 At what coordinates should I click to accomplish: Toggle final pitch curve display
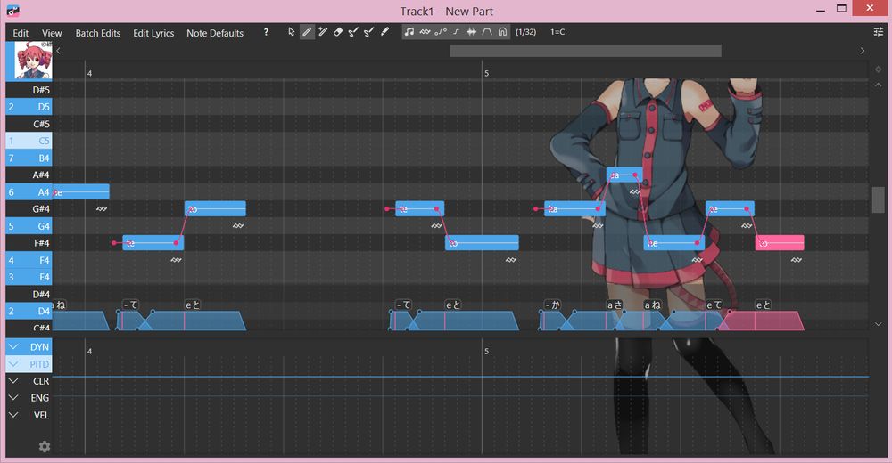(x=456, y=32)
